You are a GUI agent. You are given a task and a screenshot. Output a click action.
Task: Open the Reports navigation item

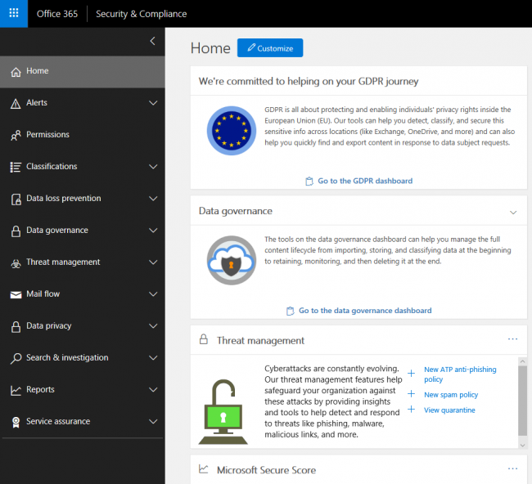tap(40, 390)
